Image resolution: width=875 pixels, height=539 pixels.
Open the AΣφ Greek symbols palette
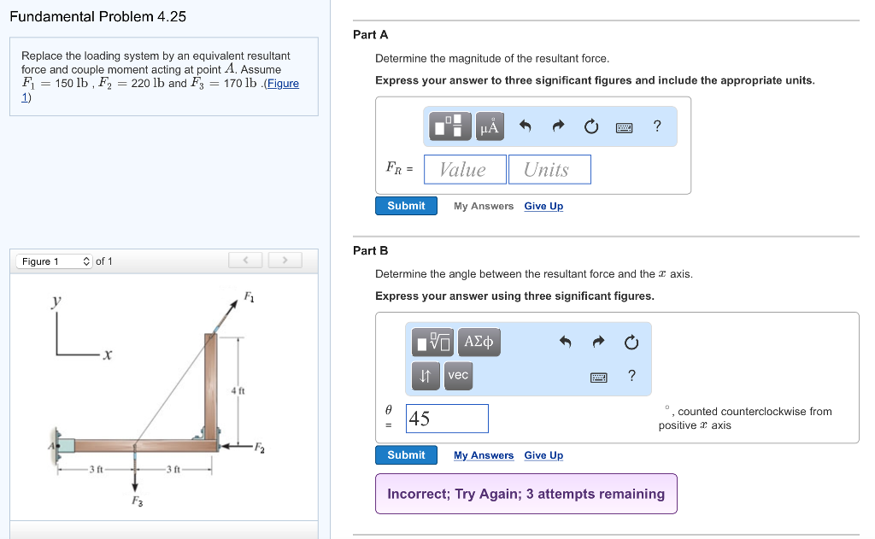pyautogui.click(x=479, y=342)
